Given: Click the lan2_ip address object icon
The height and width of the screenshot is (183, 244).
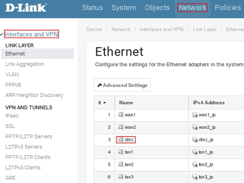Looking at the screenshot, I should [195, 165].
